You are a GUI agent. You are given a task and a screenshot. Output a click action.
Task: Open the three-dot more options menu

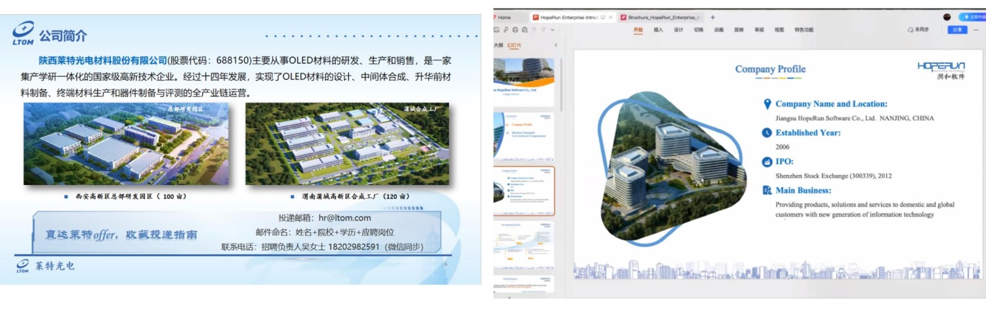[976, 29]
